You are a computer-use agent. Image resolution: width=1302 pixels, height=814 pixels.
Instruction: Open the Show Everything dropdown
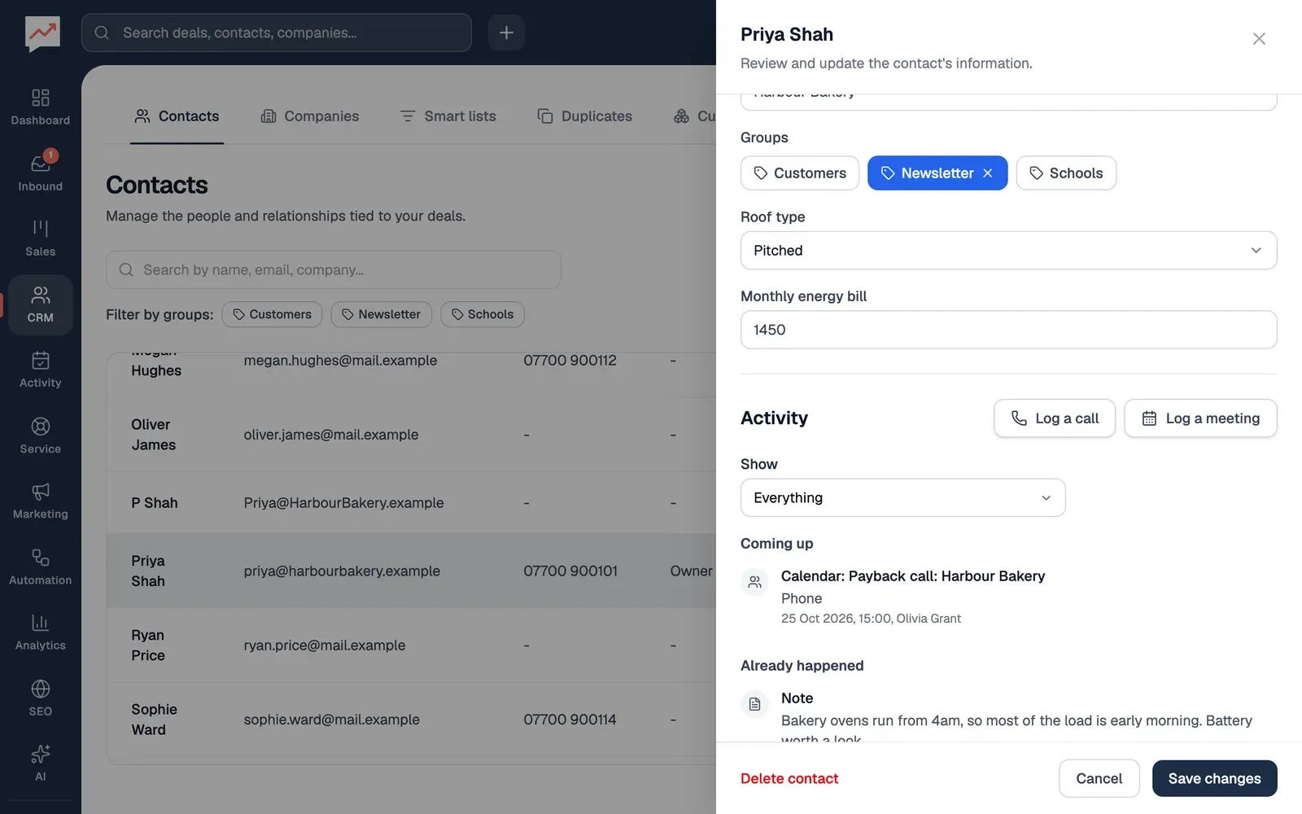tap(902, 497)
